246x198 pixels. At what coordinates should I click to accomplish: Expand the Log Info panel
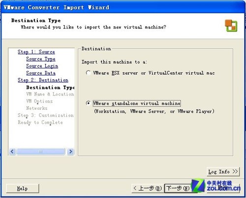click(223, 172)
